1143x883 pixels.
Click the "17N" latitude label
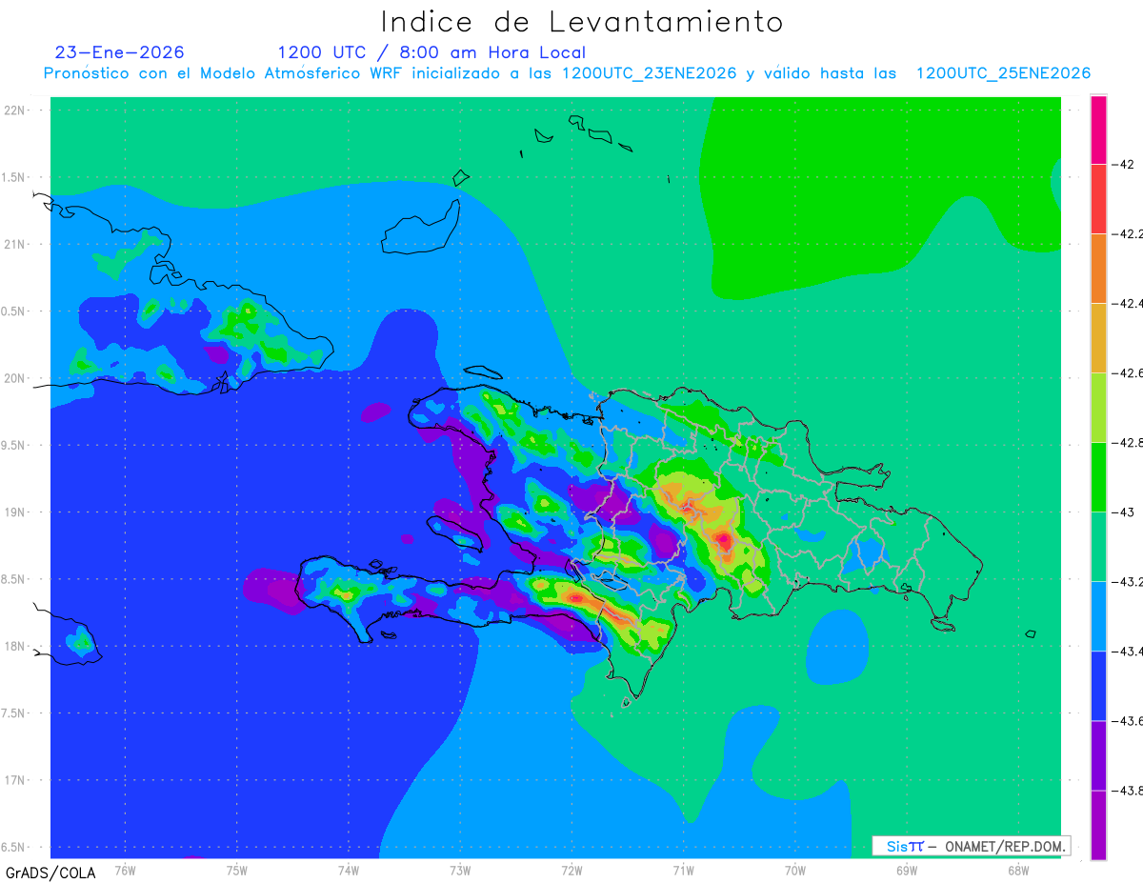pyautogui.click(x=15, y=780)
